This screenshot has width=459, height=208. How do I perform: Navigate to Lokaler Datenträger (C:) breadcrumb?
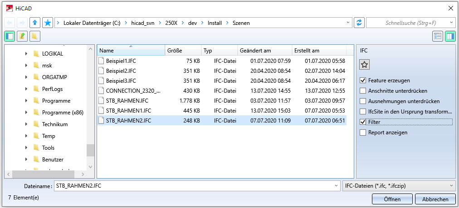pyautogui.click(x=92, y=23)
